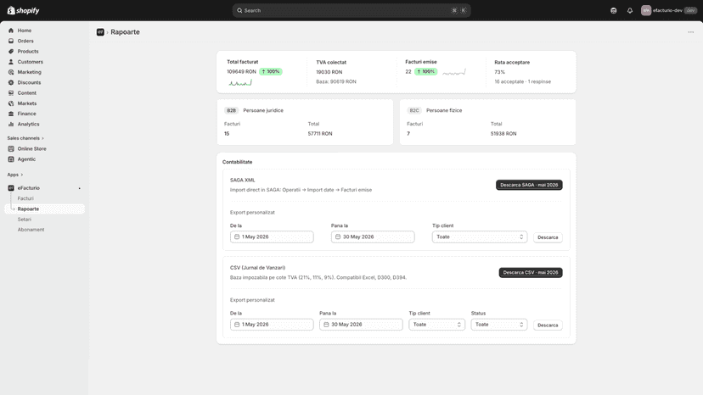Viewport: 703px width, 395px height.
Task: Click calendar icon in SAGA De la field
Action: click(x=237, y=236)
